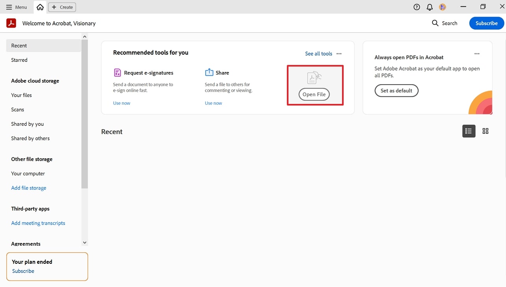
Task: Open more options beside See all tools
Action: click(x=339, y=54)
